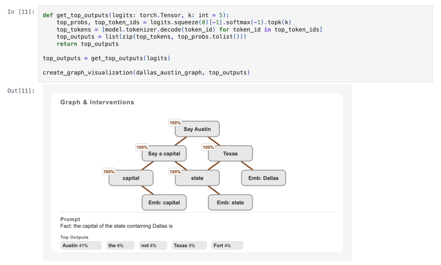Image resolution: width=441 pixels, height=265 pixels.
Task: Click the 100% badge on the capital node
Action: pyautogui.click(x=109, y=172)
